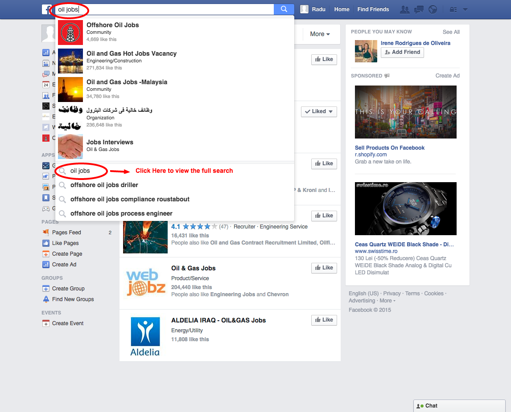Click the Pages Feed flag icon
The height and width of the screenshot is (412, 511).
(46, 232)
